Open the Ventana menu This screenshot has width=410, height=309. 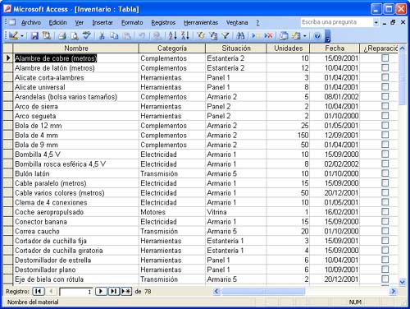point(237,22)
